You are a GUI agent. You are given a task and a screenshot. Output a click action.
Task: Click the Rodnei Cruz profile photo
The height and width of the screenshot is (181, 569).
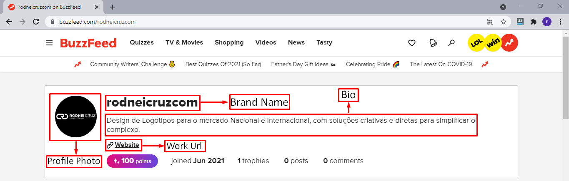(75, 117)
